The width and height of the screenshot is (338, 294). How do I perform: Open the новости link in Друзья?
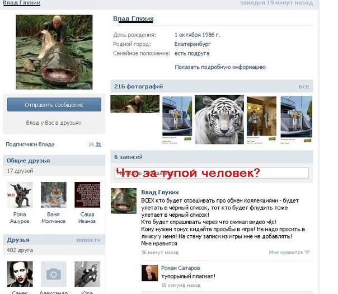(88, 240)
